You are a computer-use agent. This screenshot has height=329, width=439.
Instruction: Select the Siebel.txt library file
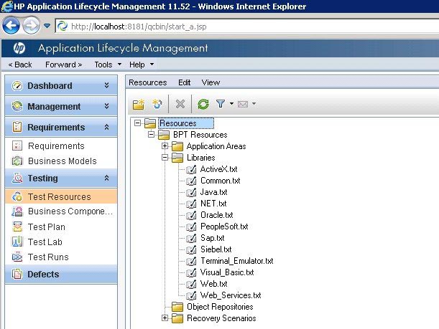coord(216,249)
